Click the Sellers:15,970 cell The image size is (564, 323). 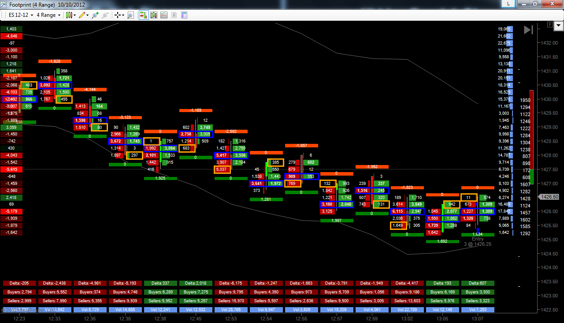pos(231,301)
